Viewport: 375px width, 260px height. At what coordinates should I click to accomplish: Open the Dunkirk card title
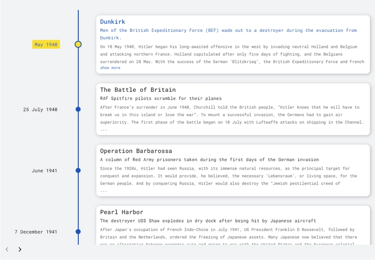tap(112, 22)
